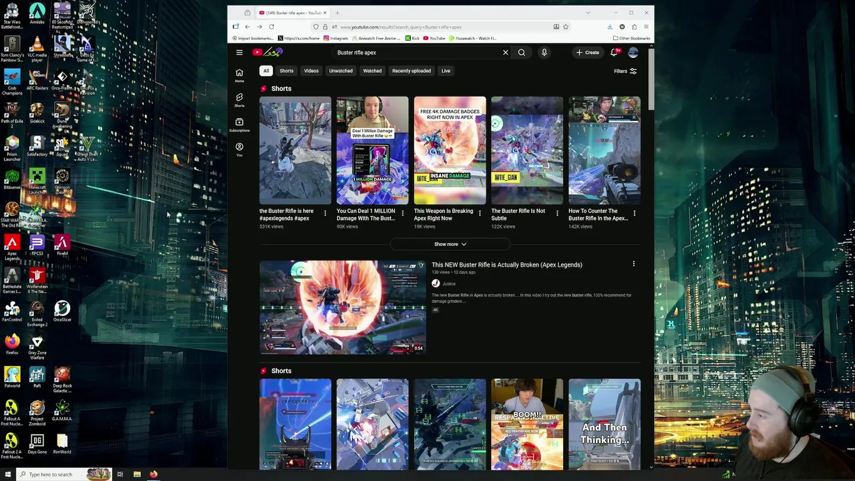This screenshot has width=855, height=481.
Task: Reload the page in the browser
Action: pyautogui.click(x=271, y=27)
